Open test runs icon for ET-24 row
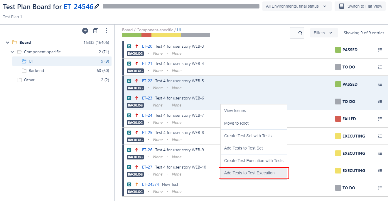The width and height of the screenshot is (388, 201). [380, 119]
